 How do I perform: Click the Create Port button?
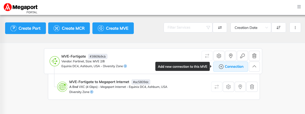point(26,28)
